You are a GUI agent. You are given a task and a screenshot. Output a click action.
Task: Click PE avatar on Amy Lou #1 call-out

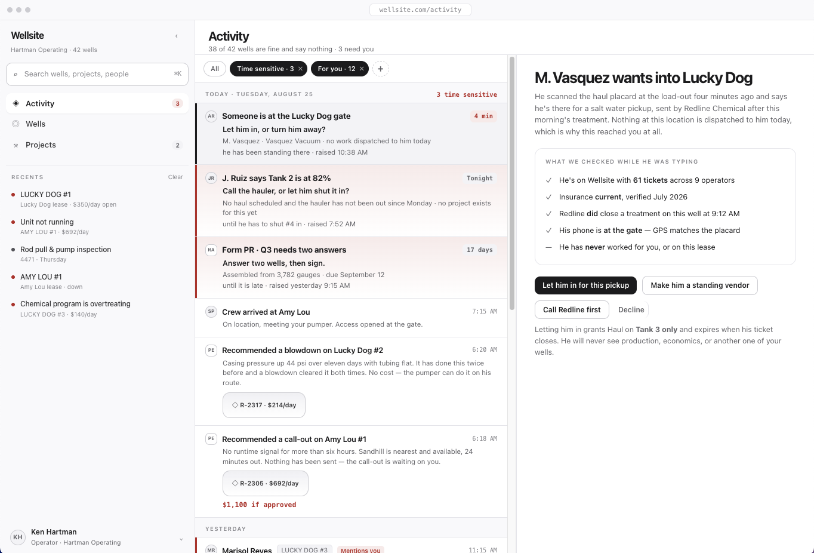211,439
